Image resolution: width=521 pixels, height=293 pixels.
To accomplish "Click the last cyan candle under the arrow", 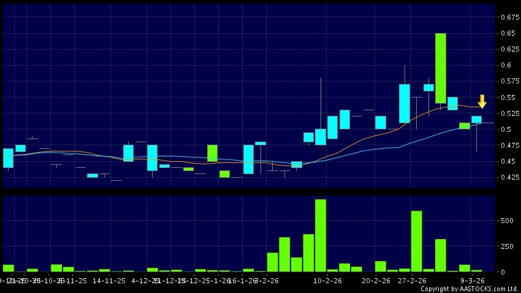I will (x=476, y=120).
